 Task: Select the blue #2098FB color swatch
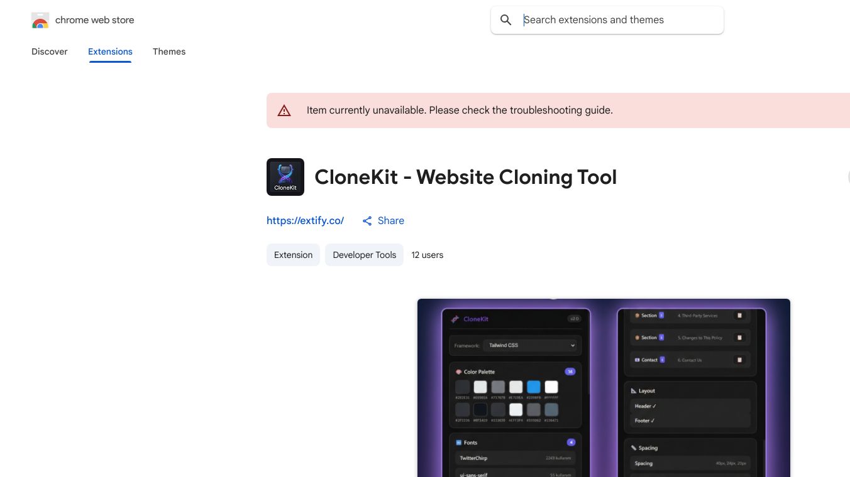[533, 387]
